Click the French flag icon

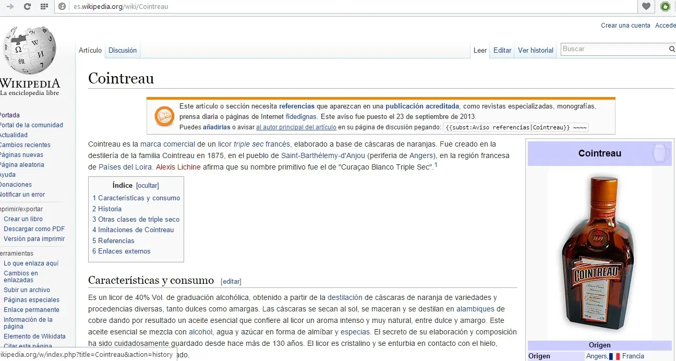(614, 356)
